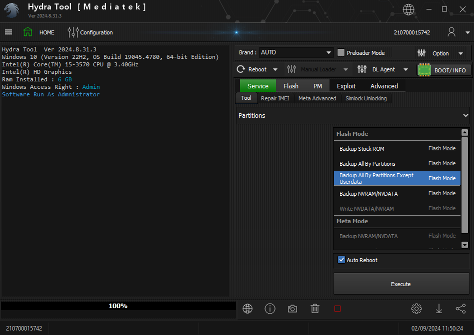Viewport: 474px width, 335px height.
Task: Expand the Manual Loader dropdown arrow
Action: click(x=345, y=70)
